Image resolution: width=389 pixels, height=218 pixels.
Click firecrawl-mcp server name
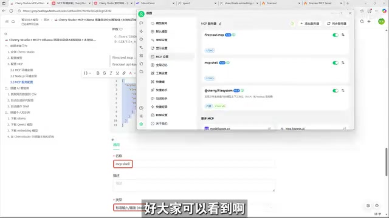[x=214, y=35]
